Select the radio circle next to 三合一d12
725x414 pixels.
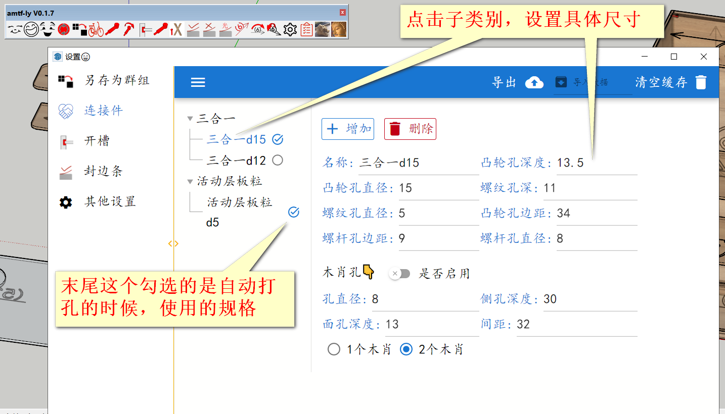coord(277,161)
